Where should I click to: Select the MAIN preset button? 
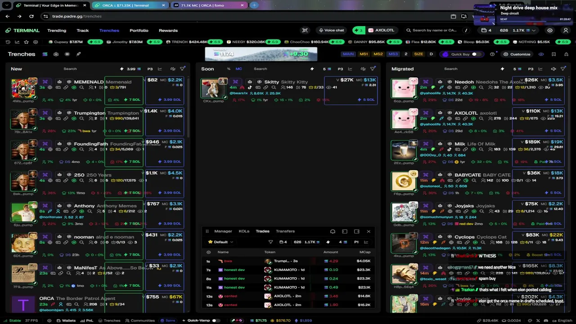click(x=348, y=54)
